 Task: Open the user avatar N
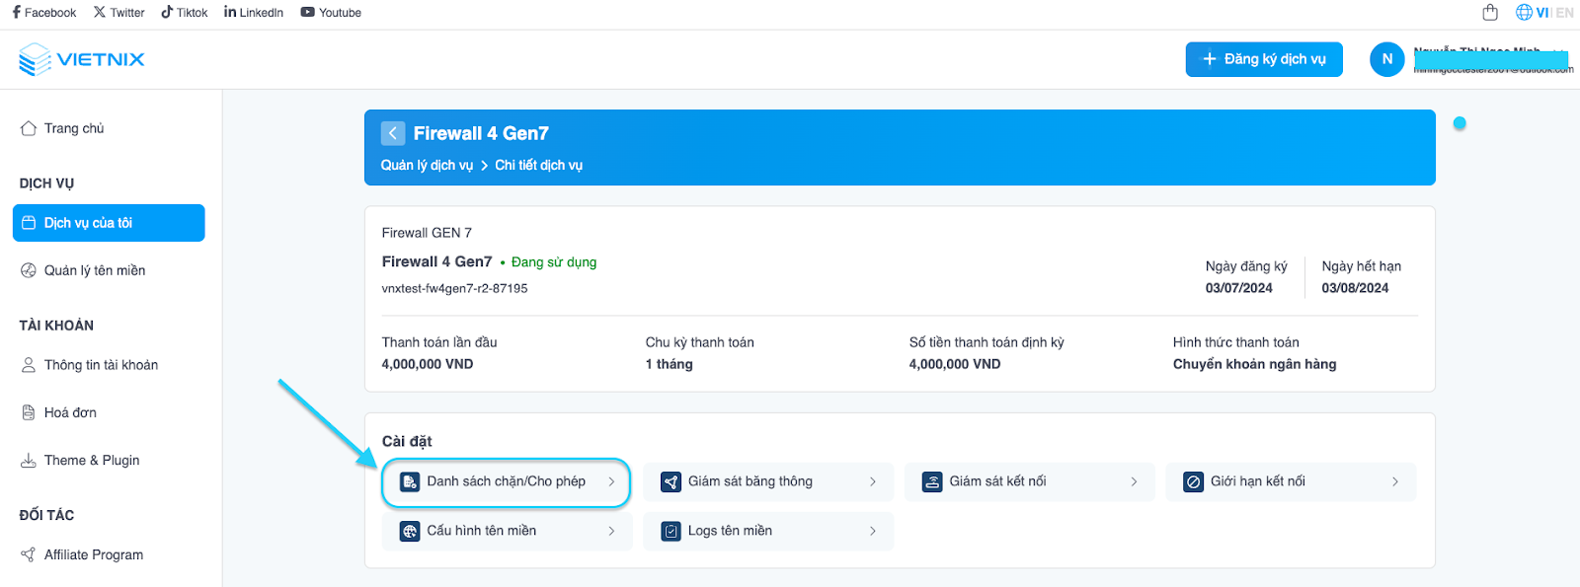1386,59
